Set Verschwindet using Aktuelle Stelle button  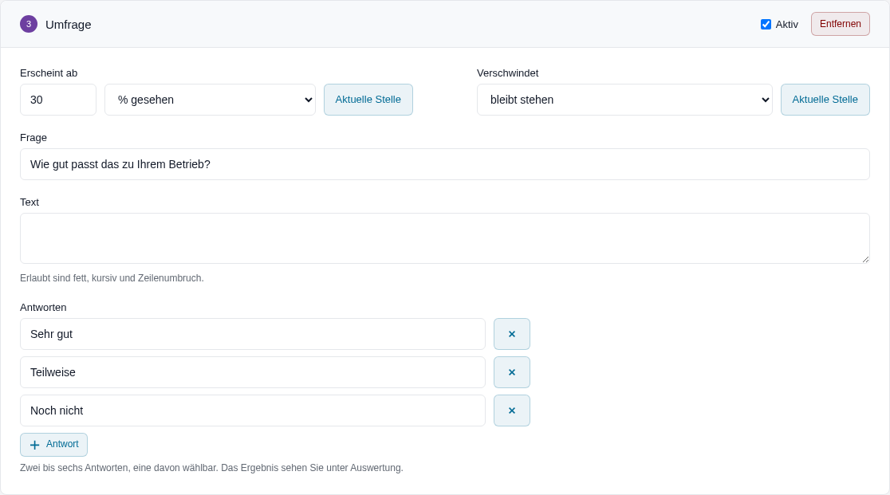point(825,100)
